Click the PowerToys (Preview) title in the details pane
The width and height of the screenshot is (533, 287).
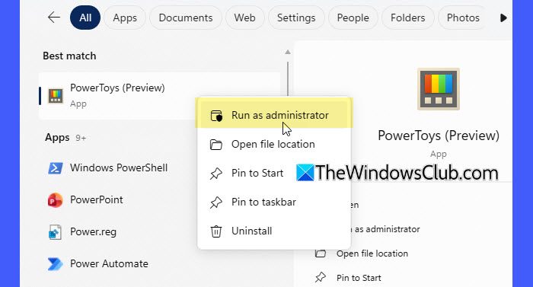[439, 136]
